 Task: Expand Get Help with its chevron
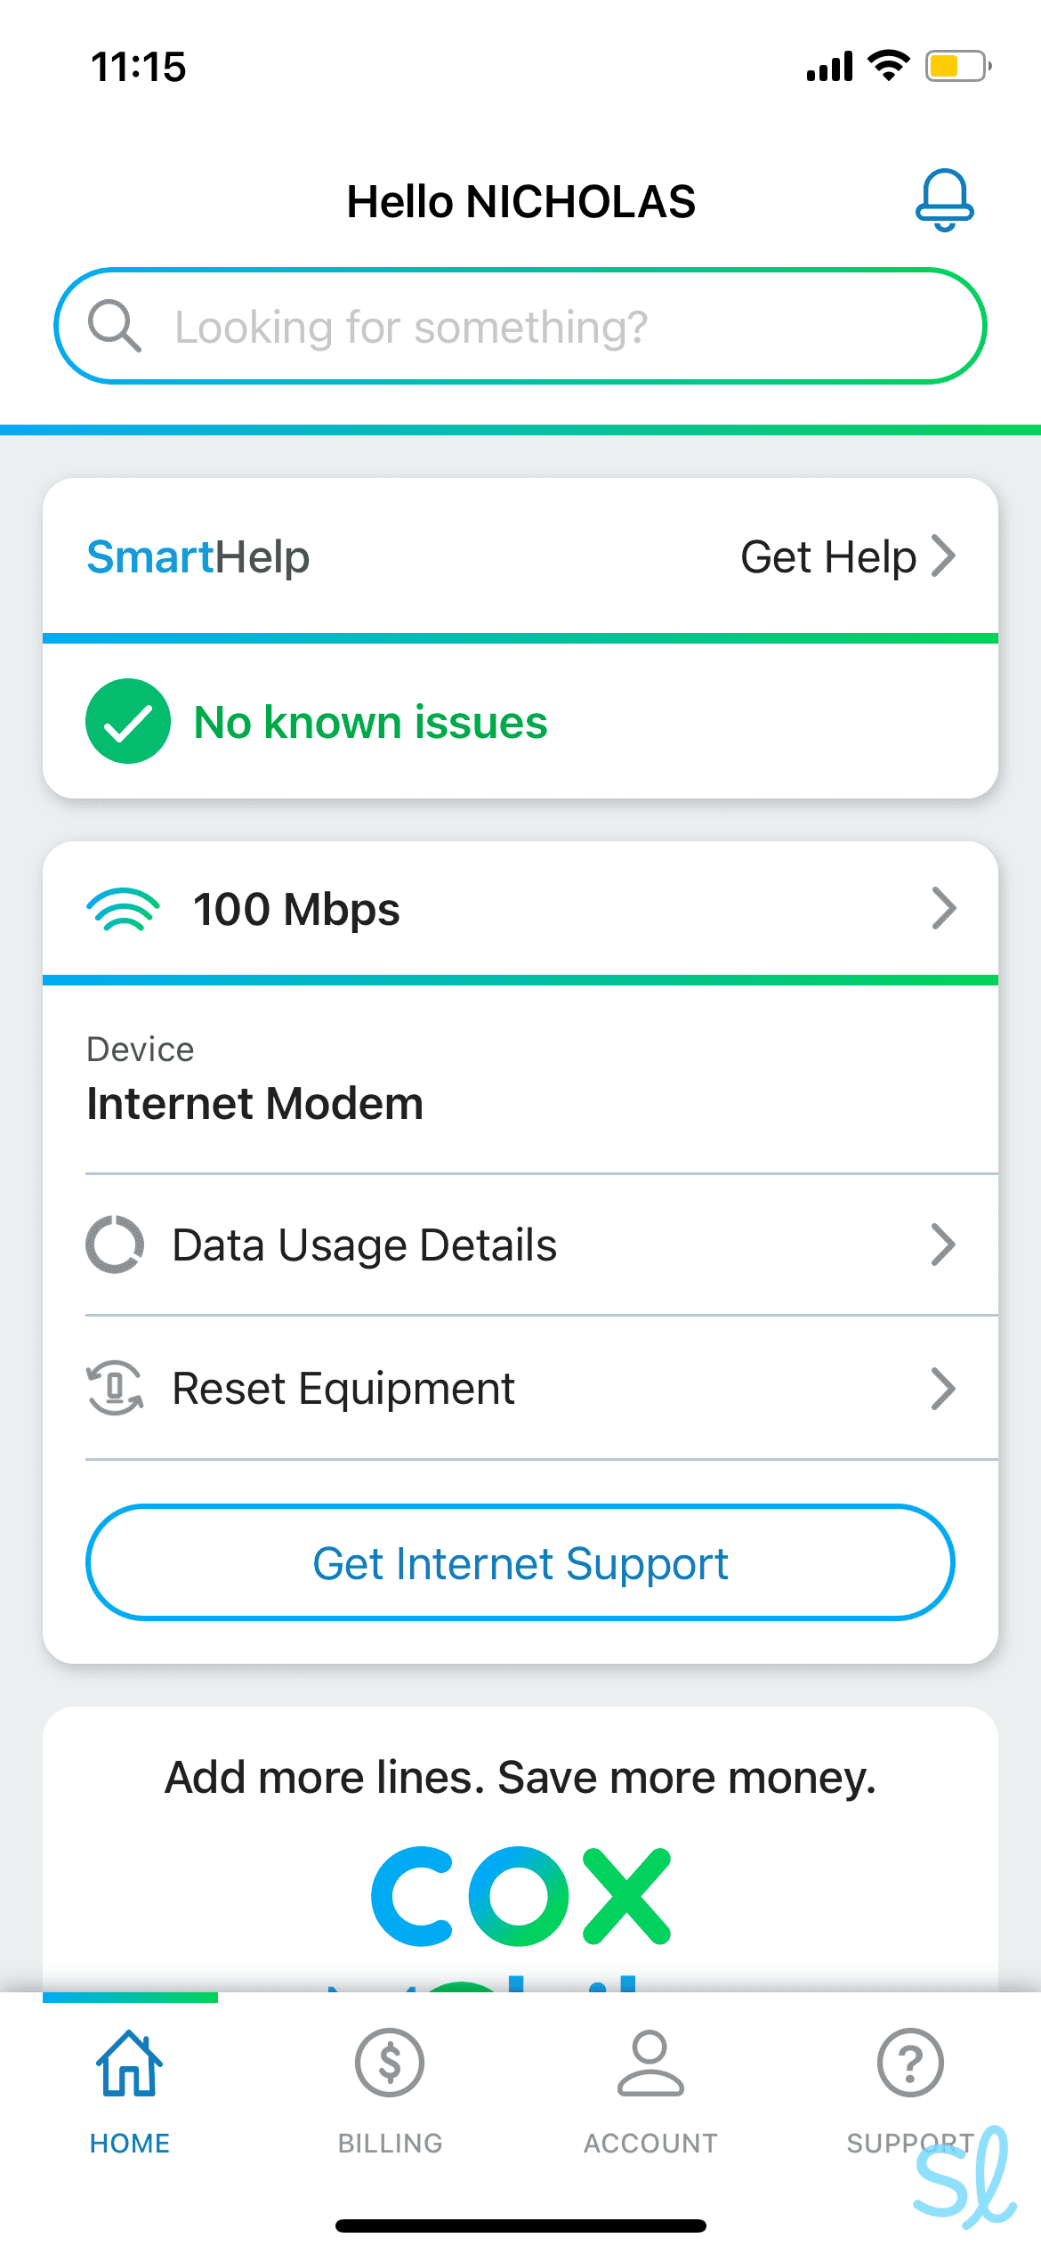pos(945,556)
